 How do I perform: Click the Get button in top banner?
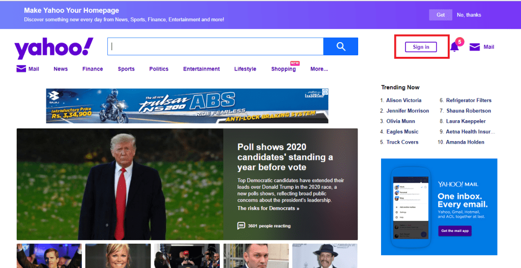441,15
